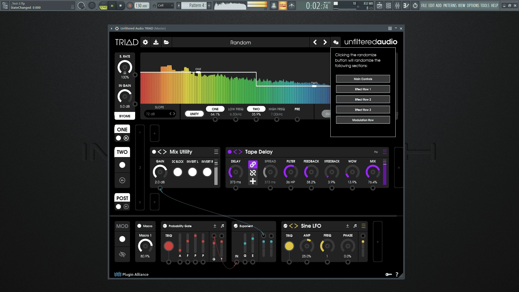Open FL Studio PATTERNS menu
The image size is (519, 292).
pos(450,5)
